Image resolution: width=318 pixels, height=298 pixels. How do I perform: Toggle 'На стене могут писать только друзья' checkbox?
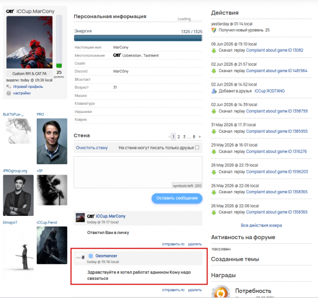197,148
